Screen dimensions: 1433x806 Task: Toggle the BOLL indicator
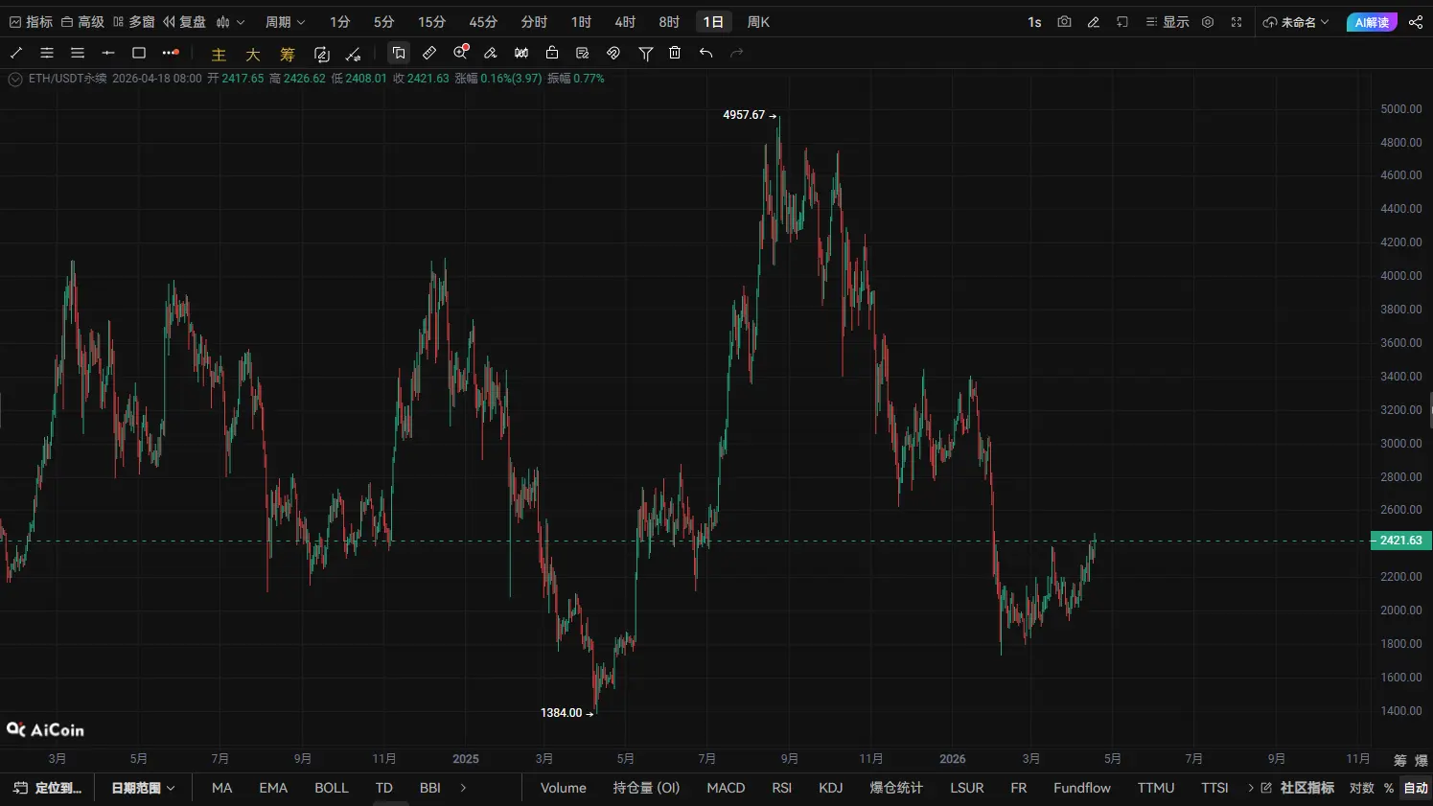point(332,788)
